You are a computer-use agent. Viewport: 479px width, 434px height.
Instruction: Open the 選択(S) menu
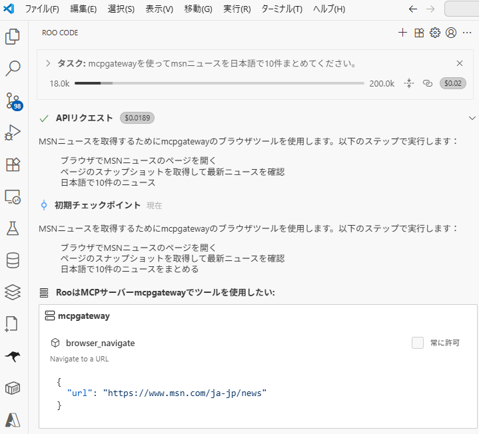pos(121,9)
